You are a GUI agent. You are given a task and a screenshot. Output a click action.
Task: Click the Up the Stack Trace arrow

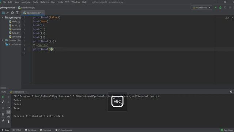point(8,97)
